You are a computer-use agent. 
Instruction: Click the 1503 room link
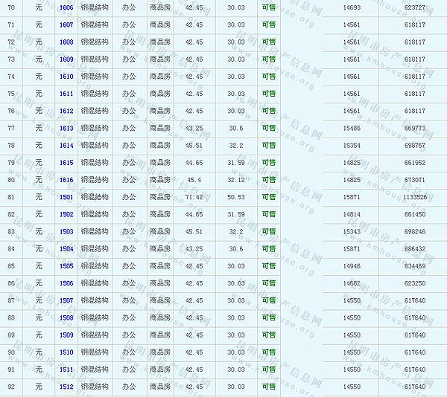click(x=66, y=231)
